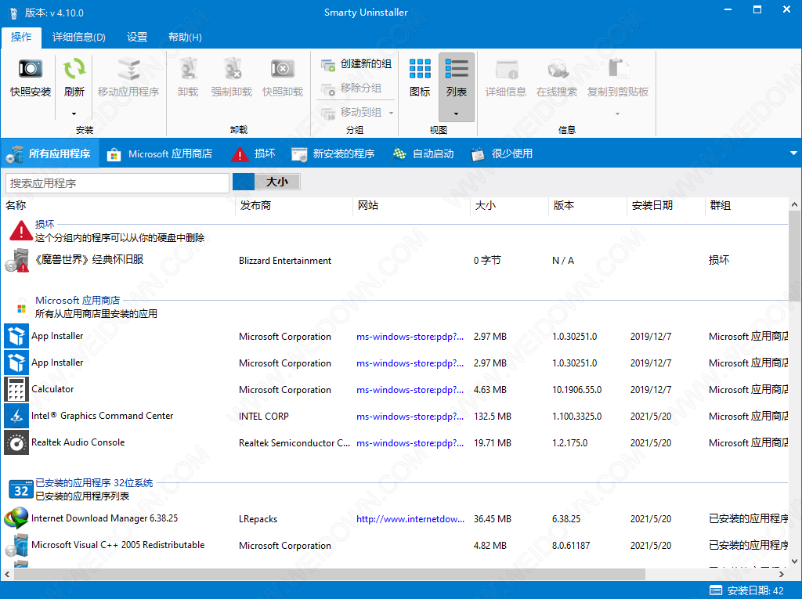Switch to 图标 icon view
The image size is (802, 599).
[x=420, y=70]
